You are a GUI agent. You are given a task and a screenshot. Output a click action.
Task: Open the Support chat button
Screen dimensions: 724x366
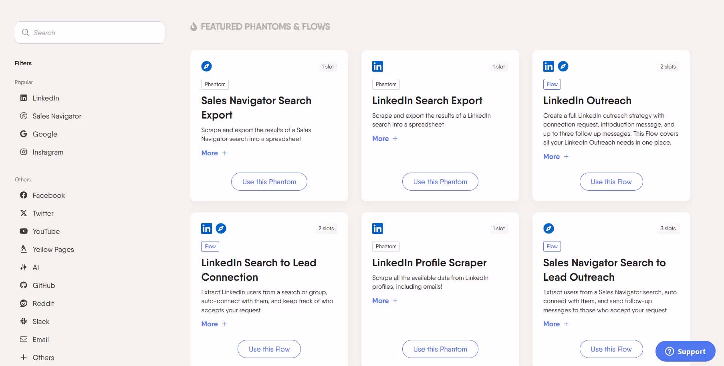pyautogui.click(x=686, y=351)
